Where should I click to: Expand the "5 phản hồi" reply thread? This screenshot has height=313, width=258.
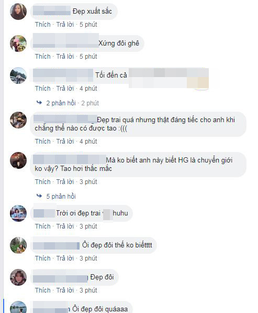click(x=61, y=196)
